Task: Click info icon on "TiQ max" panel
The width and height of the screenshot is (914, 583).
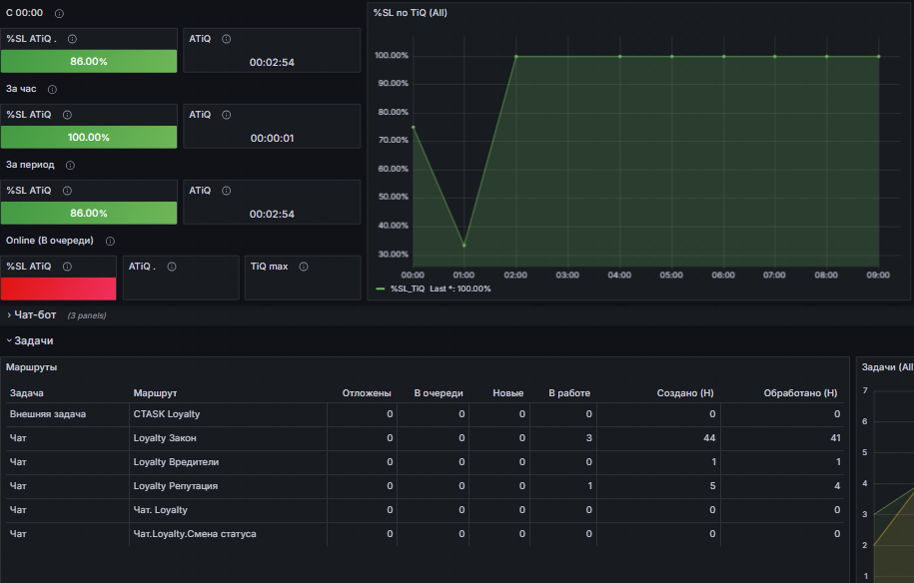Action: click(x=304, y=267)
